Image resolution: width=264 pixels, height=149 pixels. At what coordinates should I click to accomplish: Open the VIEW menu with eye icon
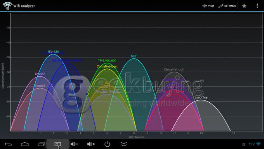click(x=208, y=6)
